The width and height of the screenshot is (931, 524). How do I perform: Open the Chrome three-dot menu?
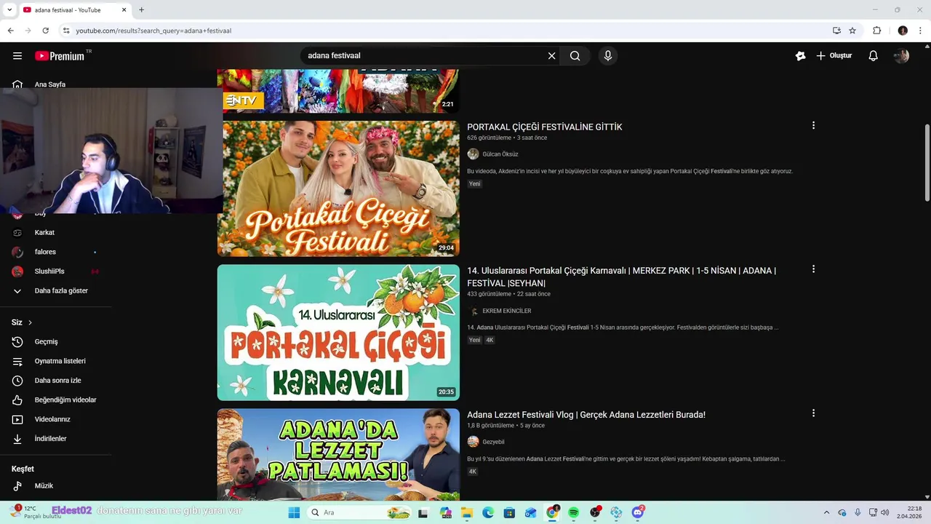(x=921, y=31)
